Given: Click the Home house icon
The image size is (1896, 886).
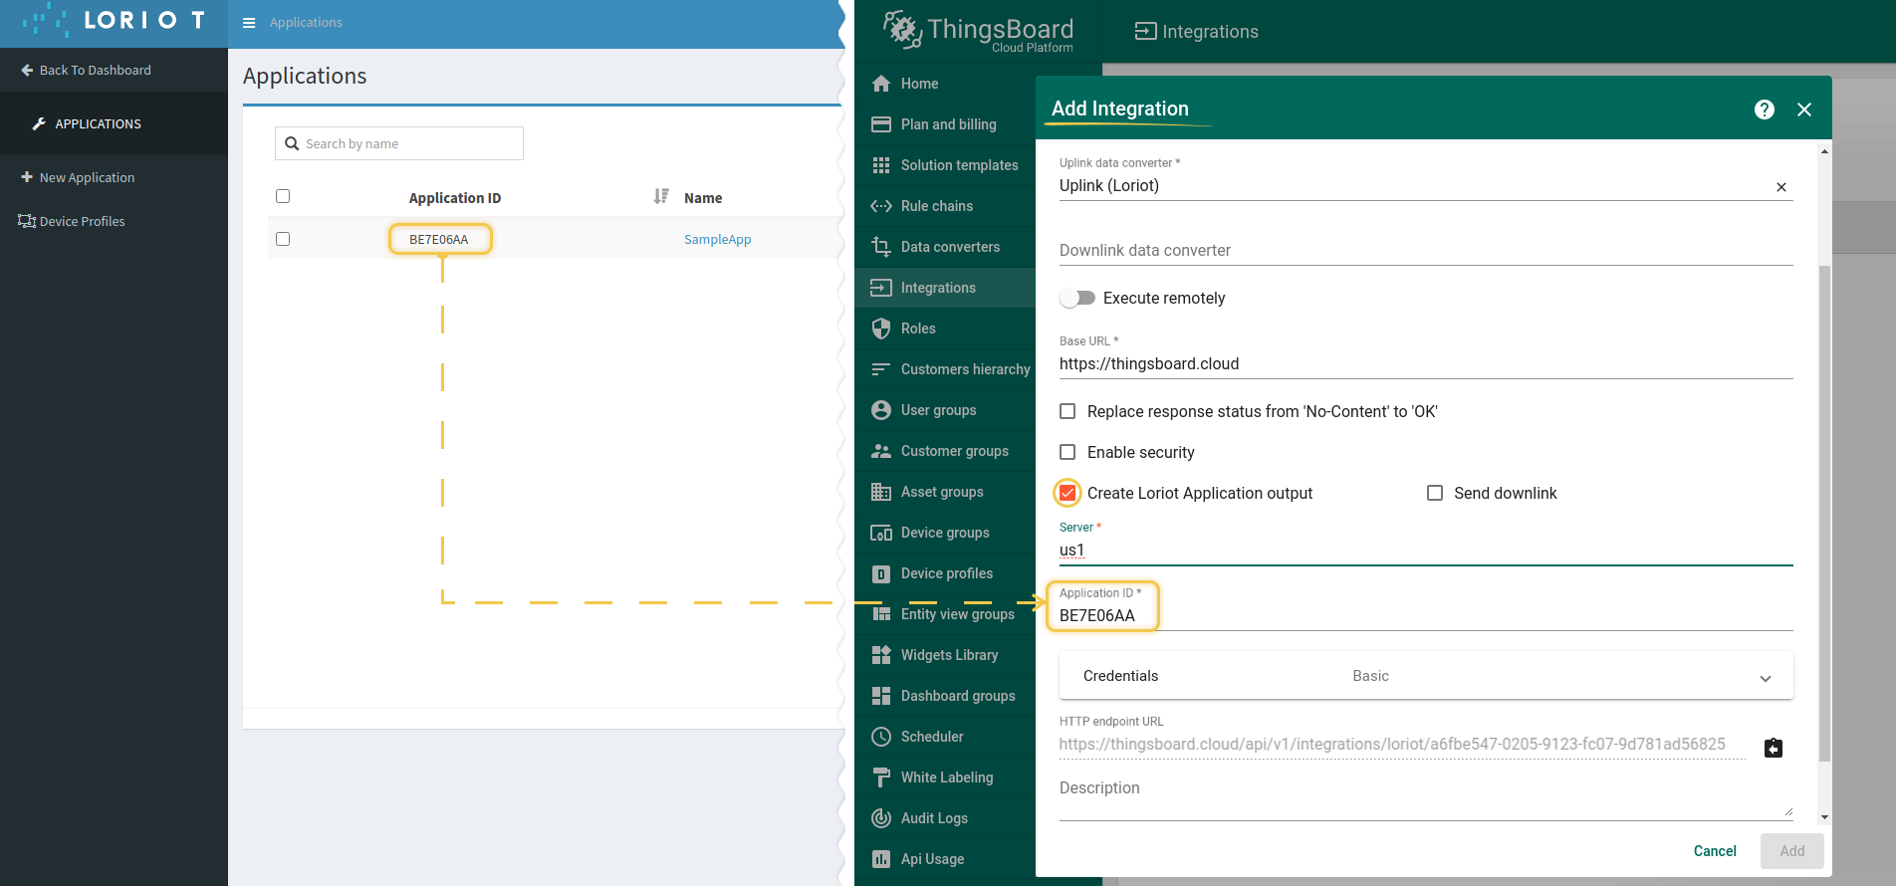Looking at the screenshot, I should tap(881, 84).
